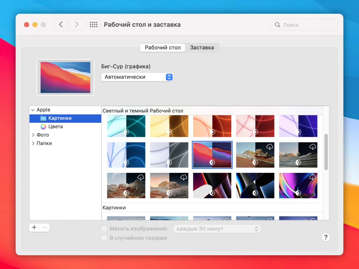Switch to the Заставка tab
Screen dimensions: 359x269
(x=202, y=48)
